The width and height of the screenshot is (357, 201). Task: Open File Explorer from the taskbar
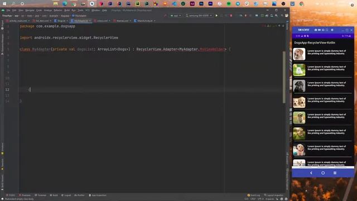tap(55, 4)
